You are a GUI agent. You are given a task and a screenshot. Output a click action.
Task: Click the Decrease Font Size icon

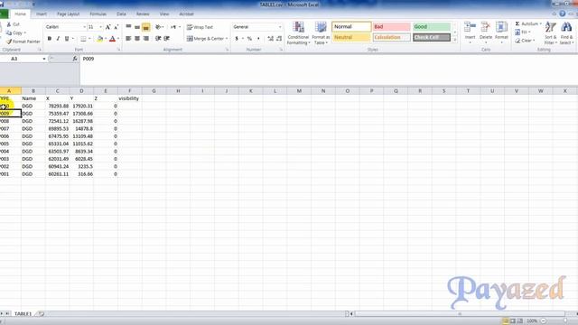click(116, 27)
